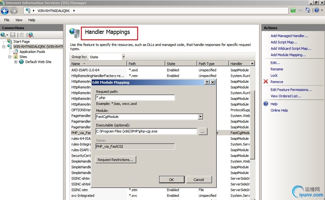The image size is (325, 200).
Task: Go to Home using the house icon
Action: pyautogui.click(x=308, y=10)
